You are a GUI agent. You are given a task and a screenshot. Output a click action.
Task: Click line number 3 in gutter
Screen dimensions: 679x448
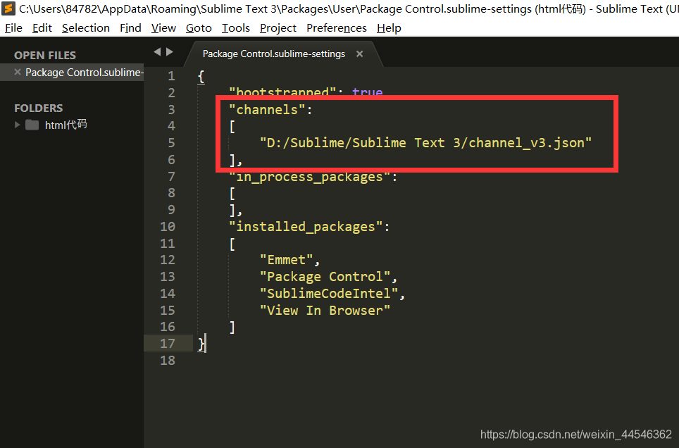coord(171,109)
